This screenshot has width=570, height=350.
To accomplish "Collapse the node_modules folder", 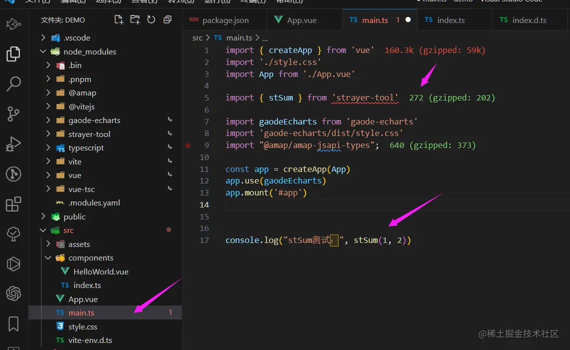I will click(x=43, y=51).
